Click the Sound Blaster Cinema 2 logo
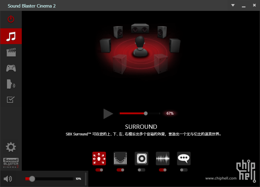Image resolution: width=260 pixels, height=187 pixels. (11, 163)
